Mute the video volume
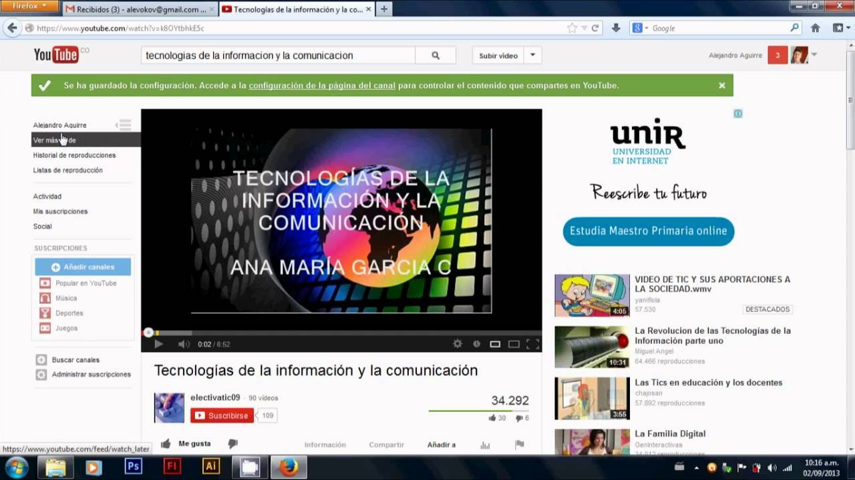 point(184,344)
